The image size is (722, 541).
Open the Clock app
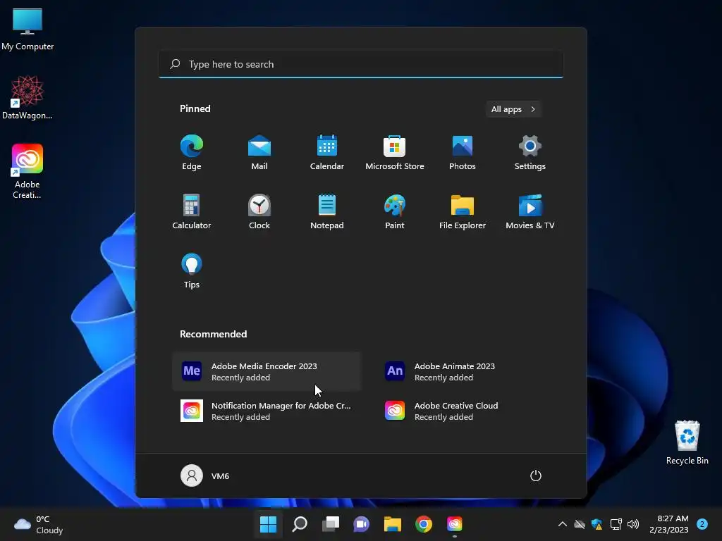[259, 211]
